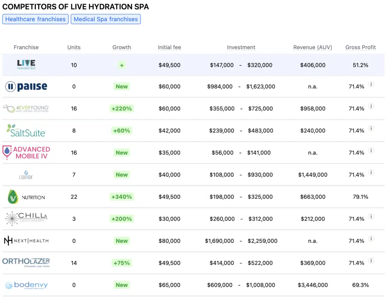Open the Advanced Mobile IV logo

[26, 153]
